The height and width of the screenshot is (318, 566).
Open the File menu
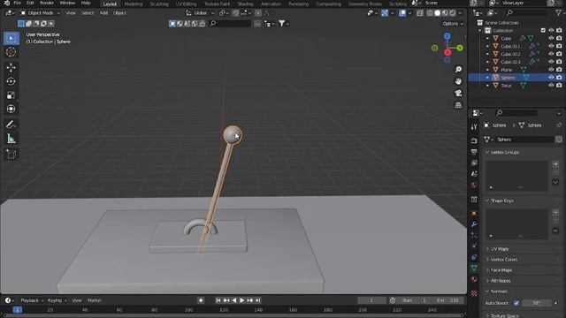17,3
